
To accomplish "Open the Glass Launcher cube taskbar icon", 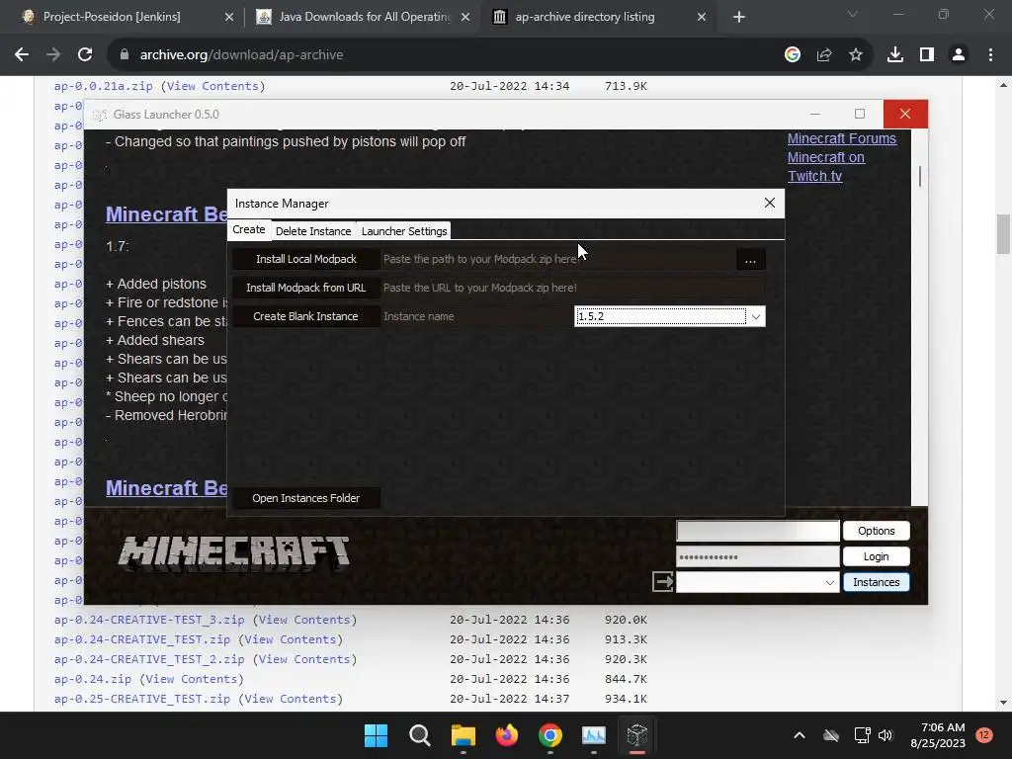I will pos(637,735).
